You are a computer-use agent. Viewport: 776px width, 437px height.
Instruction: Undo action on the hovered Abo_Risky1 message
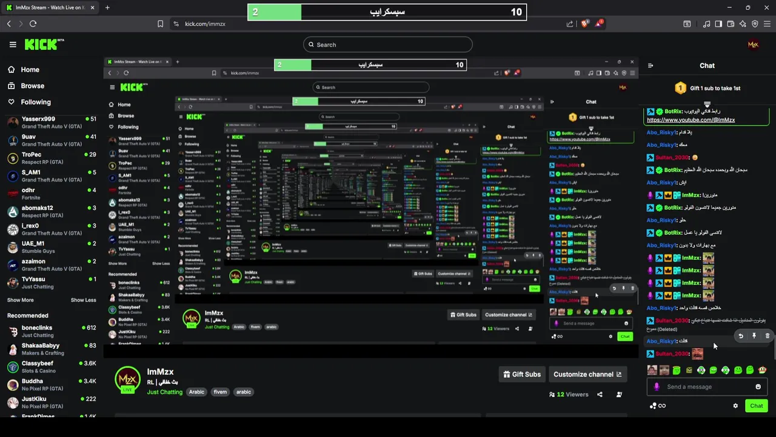click(x=740, y=336)
